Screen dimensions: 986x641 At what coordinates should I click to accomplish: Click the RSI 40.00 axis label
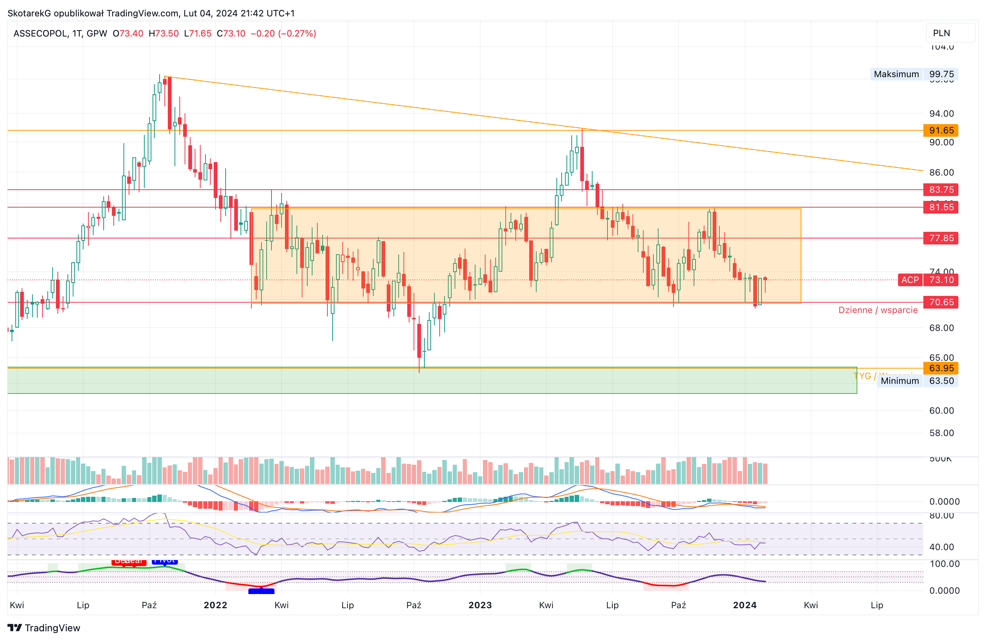click(941, 547)
